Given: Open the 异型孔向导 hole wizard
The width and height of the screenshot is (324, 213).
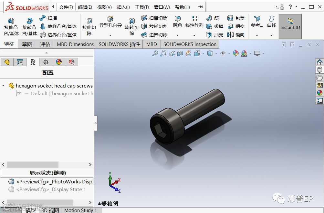Looking at the screenshot, I should (x=110, y=22).
